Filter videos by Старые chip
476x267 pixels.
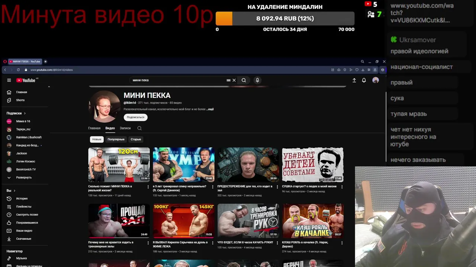136,139
